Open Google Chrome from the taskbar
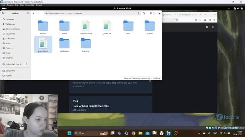This screenshot has height=137, width=245. coord(134,133)
